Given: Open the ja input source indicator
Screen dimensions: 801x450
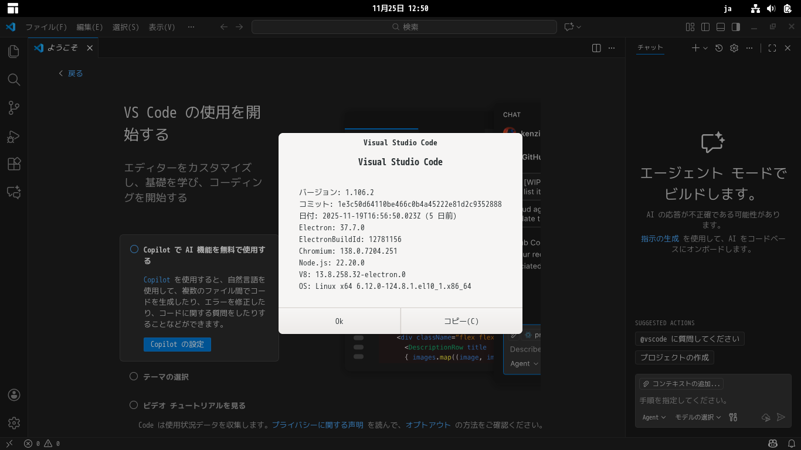Looking at the screenshot, I should 728,8.
